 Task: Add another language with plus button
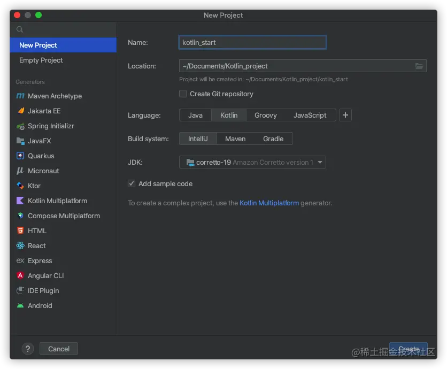pos(345,115)
